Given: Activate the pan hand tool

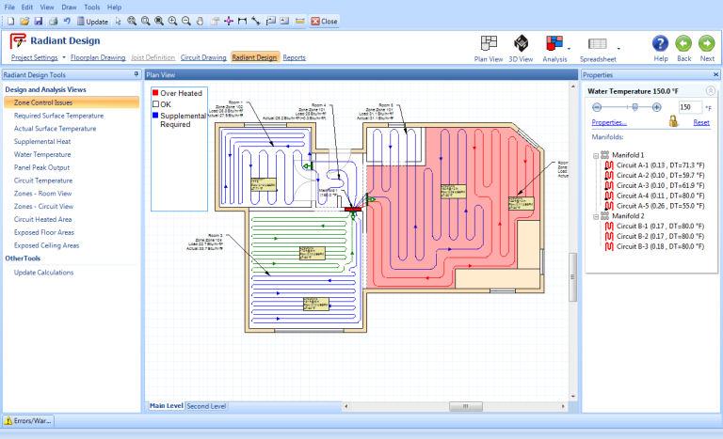Looking at the screenshot, I should (200, 22).
